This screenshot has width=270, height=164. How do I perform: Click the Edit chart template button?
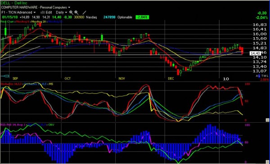[46, 13]
